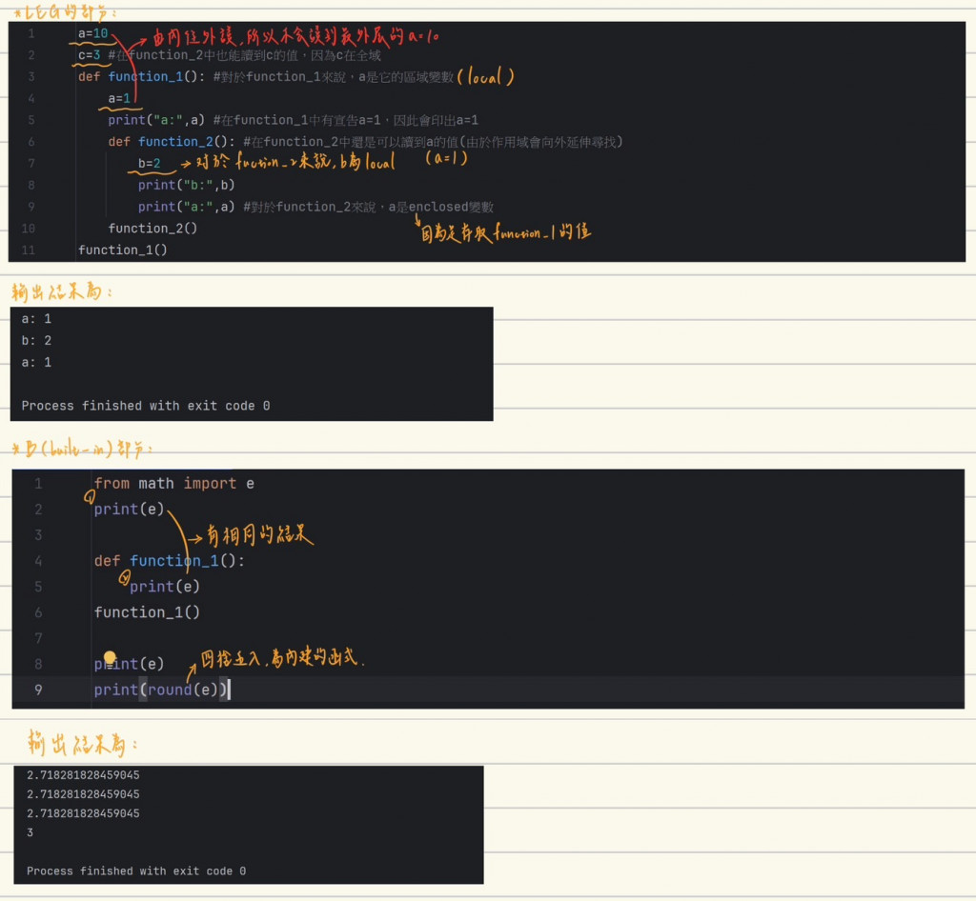This screenshot has width=976, height=901.
Task: Click the c=3 assignment on line 2
Action: click(89, 55)
